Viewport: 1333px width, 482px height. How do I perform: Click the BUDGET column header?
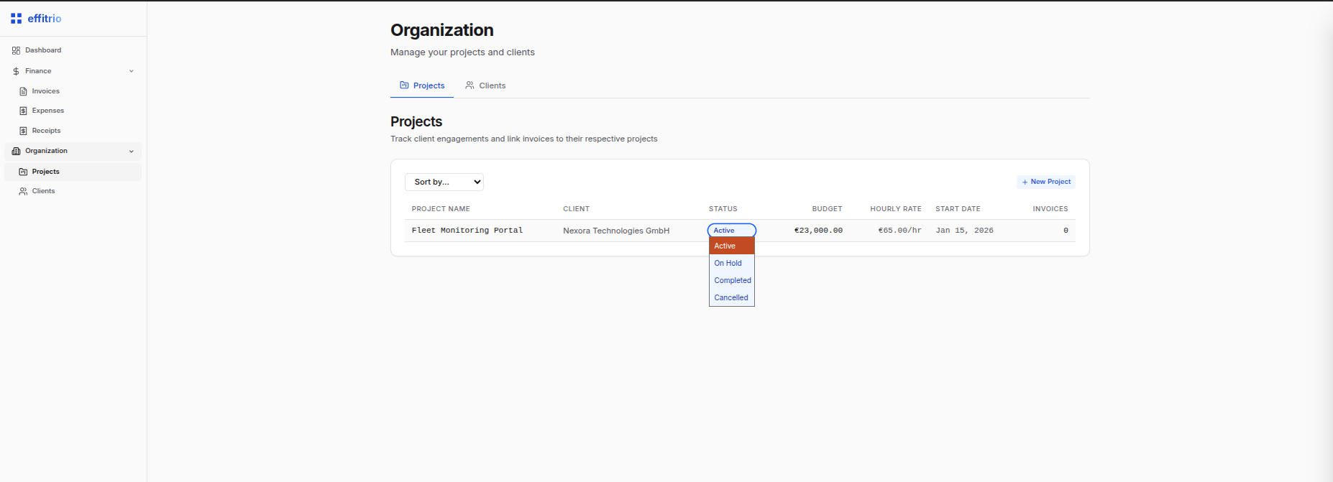(827, 209)
